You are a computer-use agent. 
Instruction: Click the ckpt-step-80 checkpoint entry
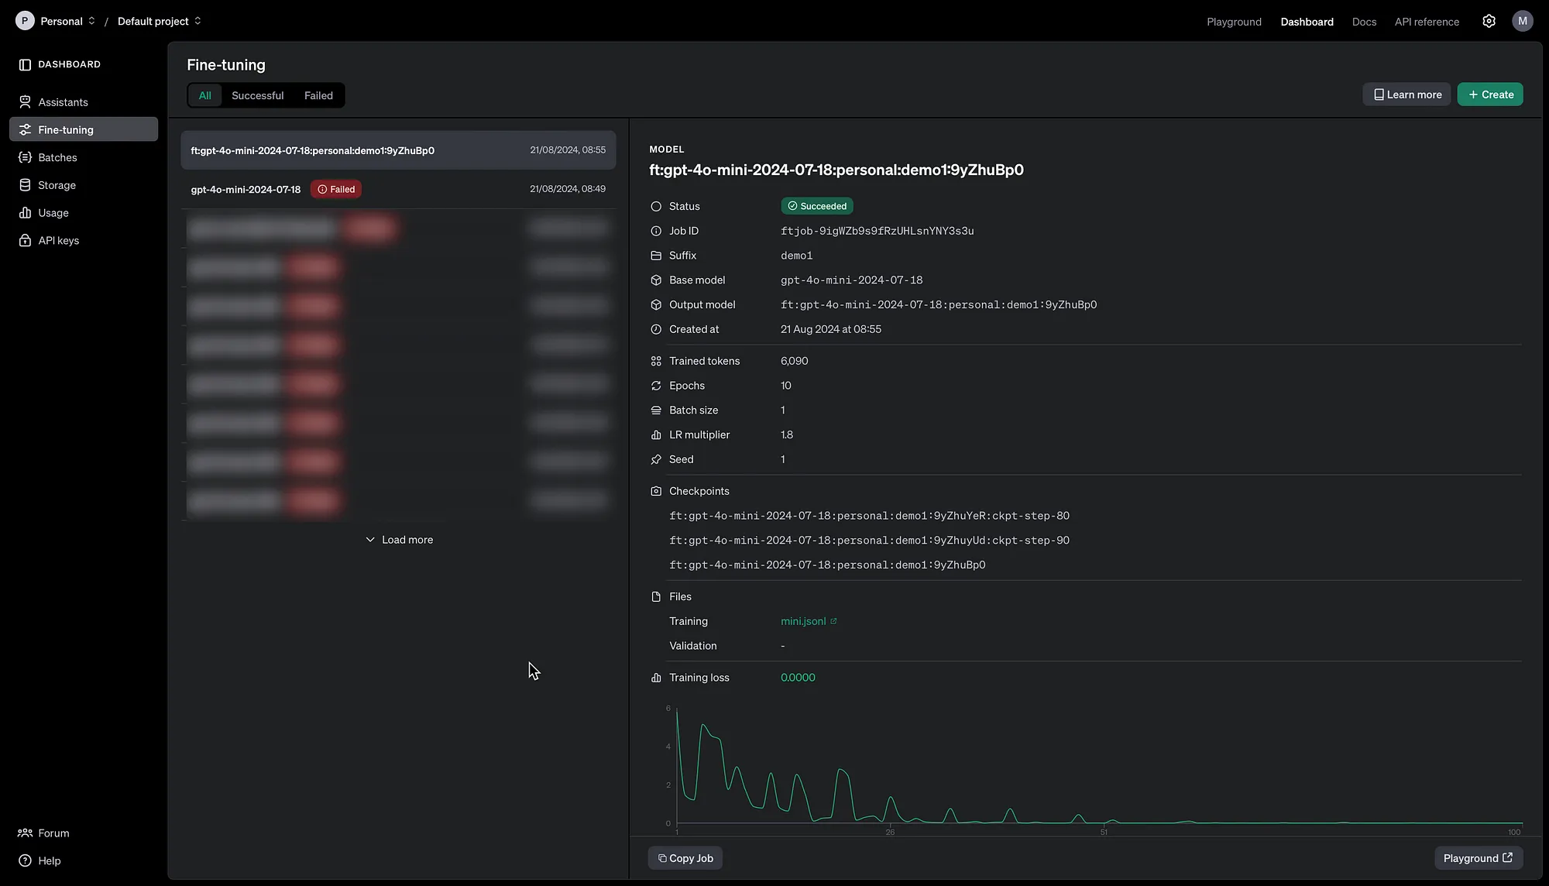coord(869,516)
